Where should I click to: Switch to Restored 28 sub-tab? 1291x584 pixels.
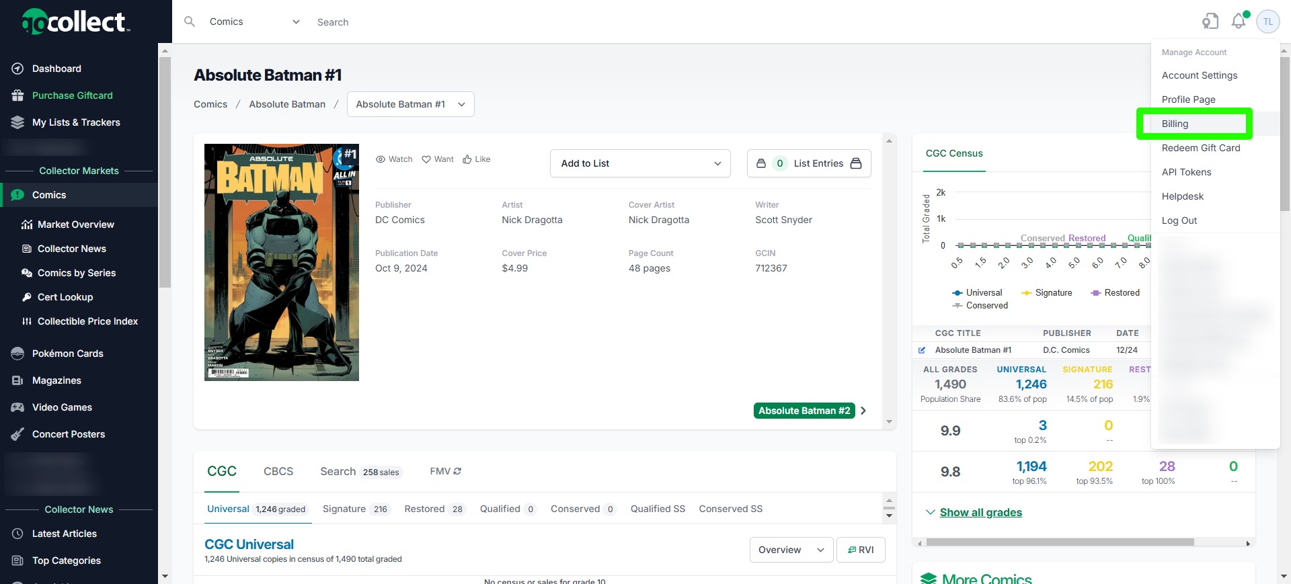(x=436, y=509)
